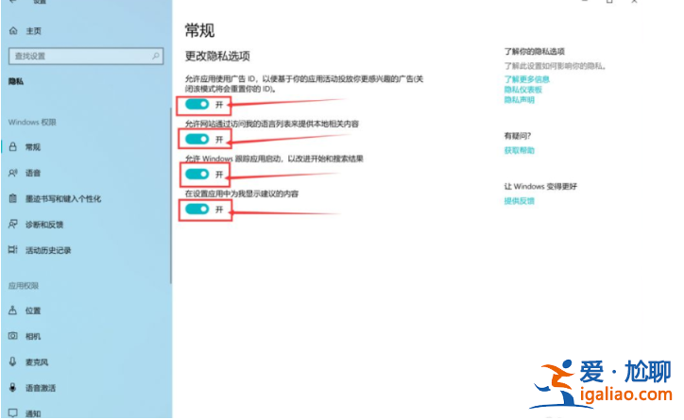Click the clipboard icon for 墨迹书写和键入个性化
This screenshot has width=684, height=420.
click(13, 198)
